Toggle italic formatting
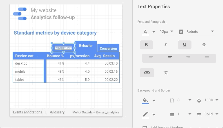223x128 pixels. [165, 45]
